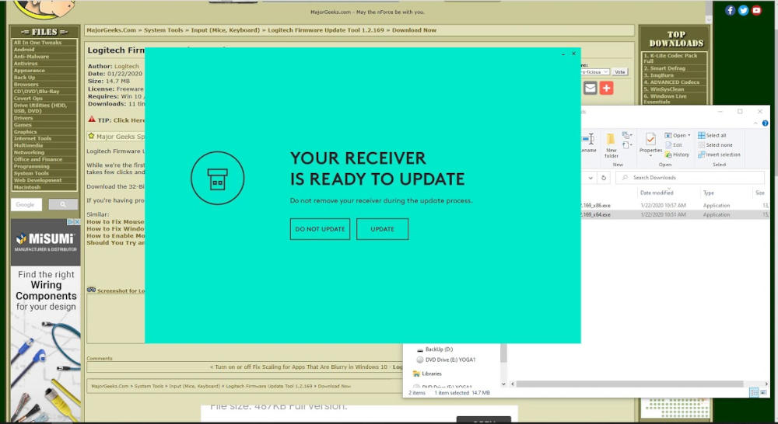Open ADVANCED Codecs in Top Downloads
The height and width of the screenshot is (424, 778).
tap(671, 82)
